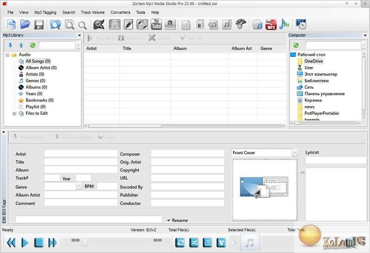Click the CD with music note icon
Viewport: 370px width, 253px height.
257,24
